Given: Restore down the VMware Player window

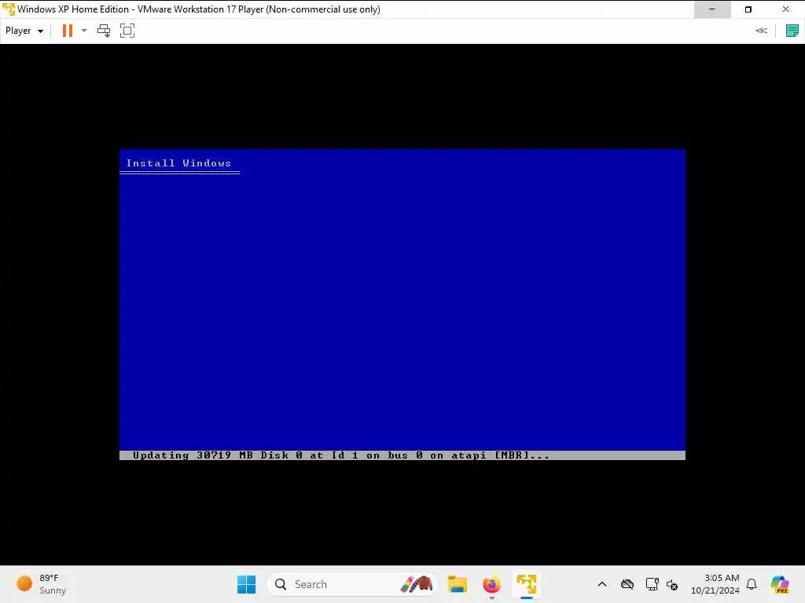Looking at the screenshot, I should click(x=748, y=9).
